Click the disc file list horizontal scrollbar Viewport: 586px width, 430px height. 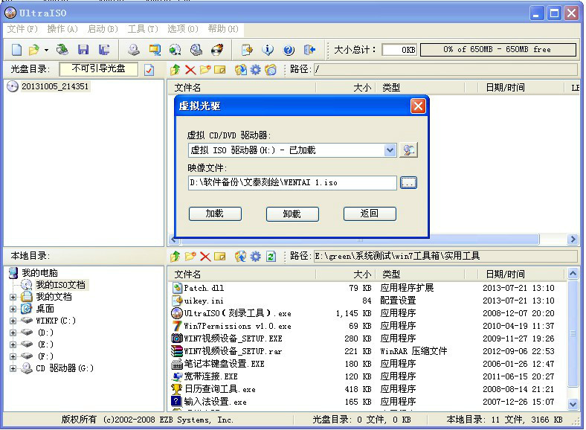click(x=358, y=240)
